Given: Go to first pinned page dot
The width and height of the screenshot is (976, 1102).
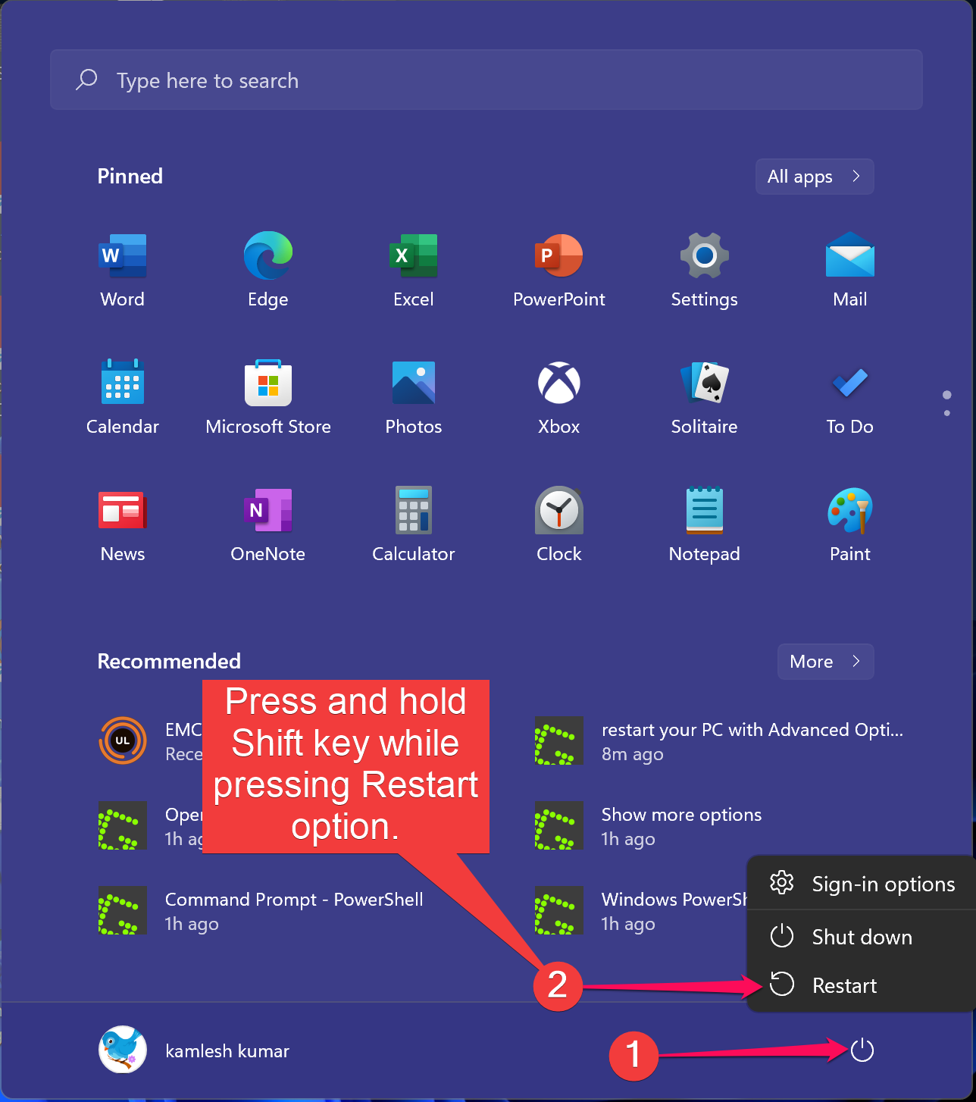Looking at the screenshot, I should (x=947, y=395).
